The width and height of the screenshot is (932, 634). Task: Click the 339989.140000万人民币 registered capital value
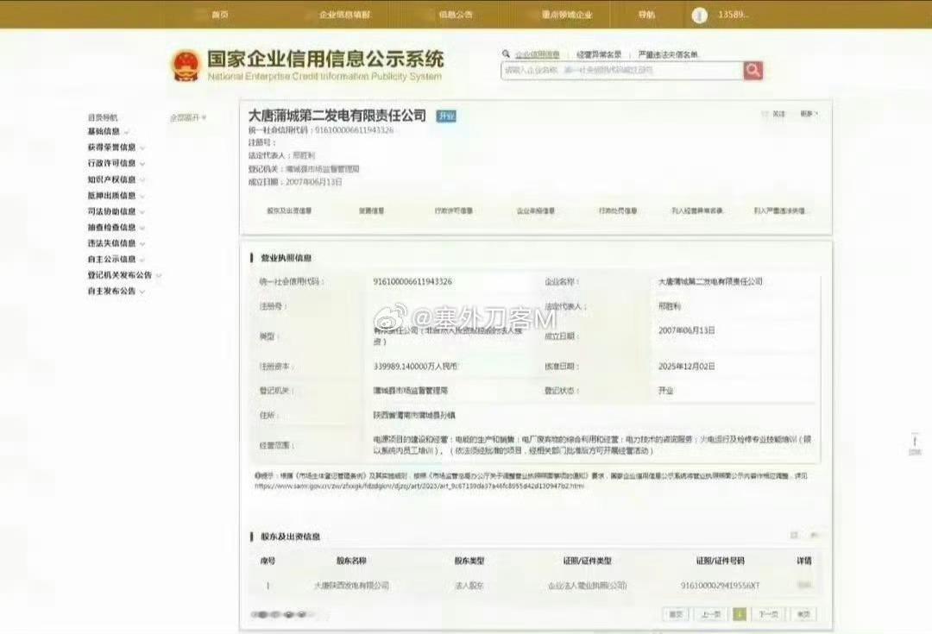coord(415,367)
